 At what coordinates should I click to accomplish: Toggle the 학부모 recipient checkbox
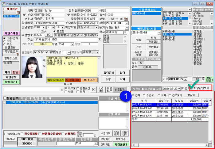tap(66, 89)
